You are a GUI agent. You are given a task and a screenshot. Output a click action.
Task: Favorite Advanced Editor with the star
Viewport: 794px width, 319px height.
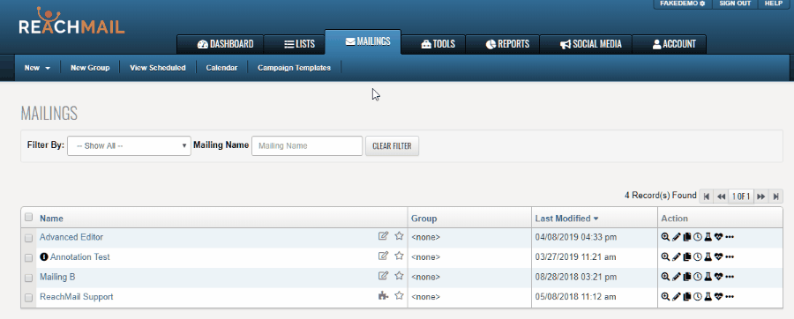point(399,235)
